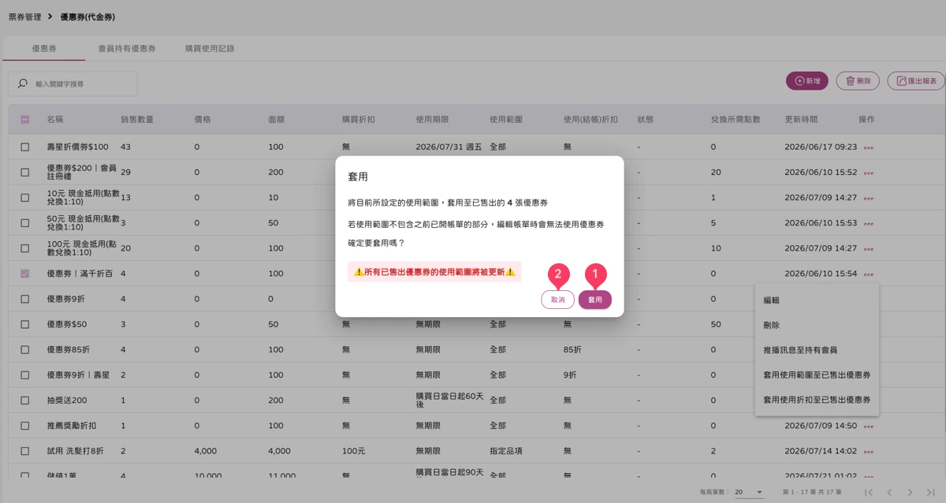This screenshot has height=503, width=946.
Task: Uncheck the 優惠券|滿千折百 row checkbox
Action: coord(25,274)
